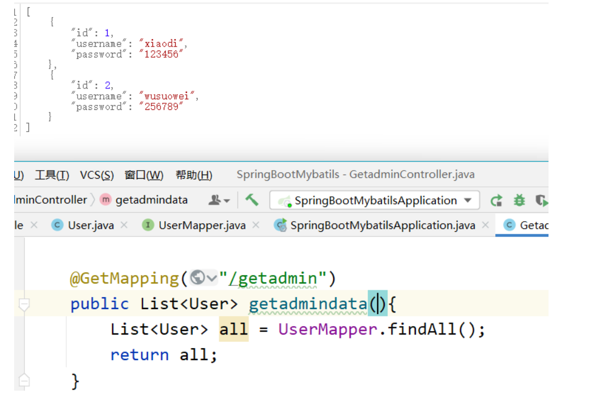Viewport: 608px width, 402px height.
Task: Open the 工具(T) menu
Action: [52, 175]
